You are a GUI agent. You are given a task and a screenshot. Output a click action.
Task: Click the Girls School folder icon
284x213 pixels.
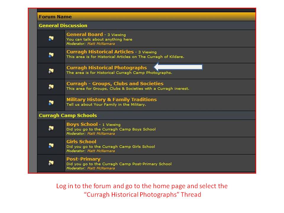[x=51, y=146]
